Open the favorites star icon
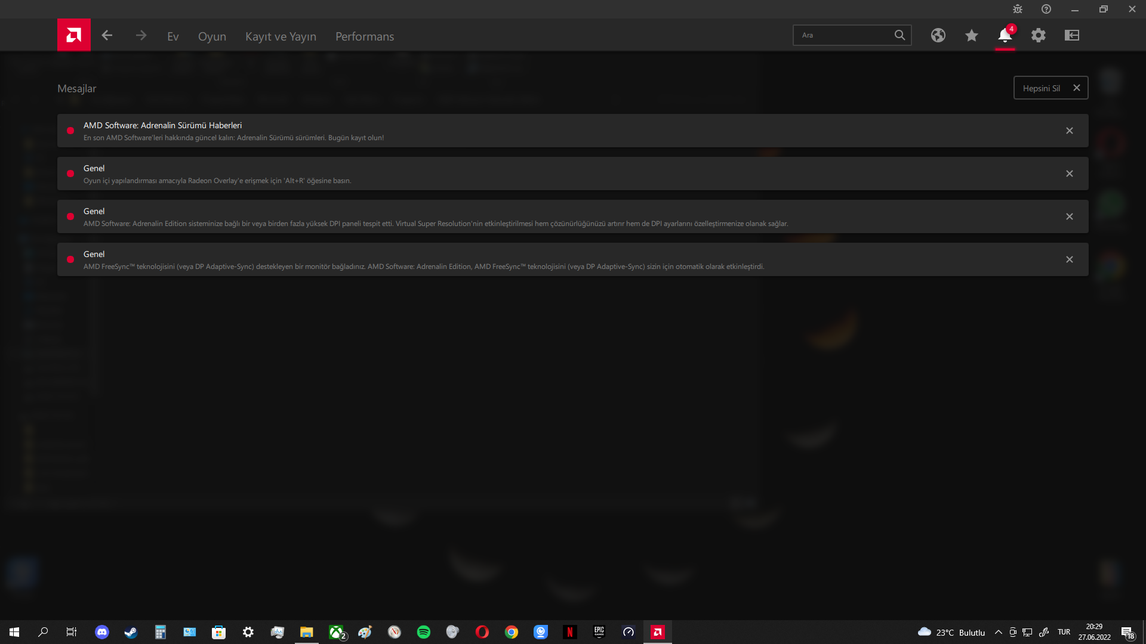 point(971,36)
